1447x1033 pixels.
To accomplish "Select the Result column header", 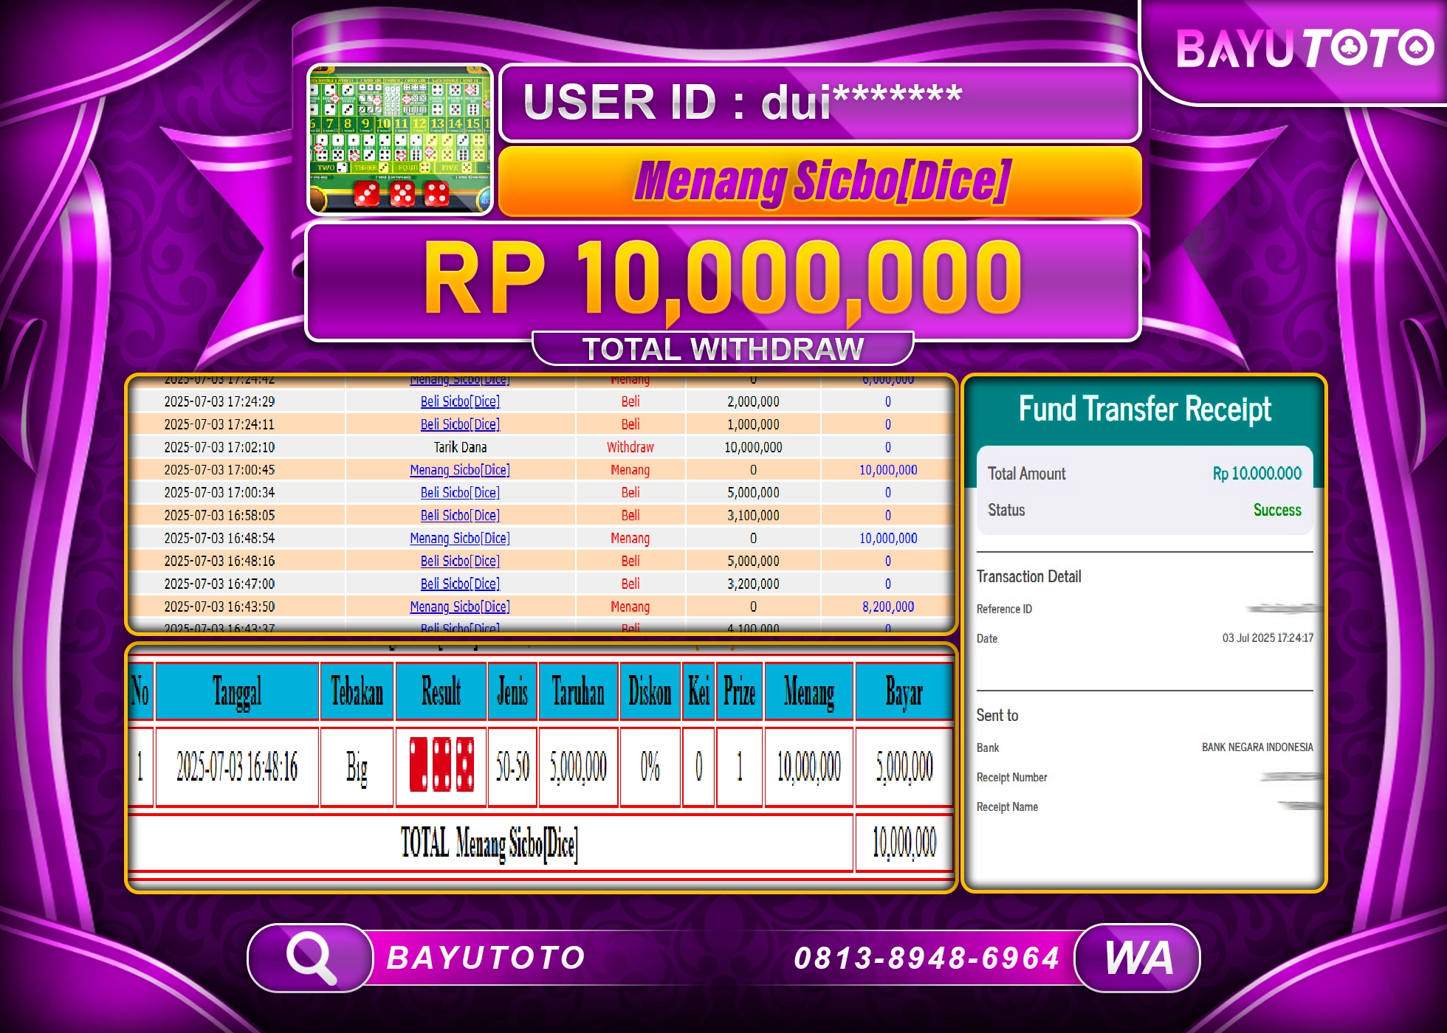I will pyautogui.click(x=441, y=691).
